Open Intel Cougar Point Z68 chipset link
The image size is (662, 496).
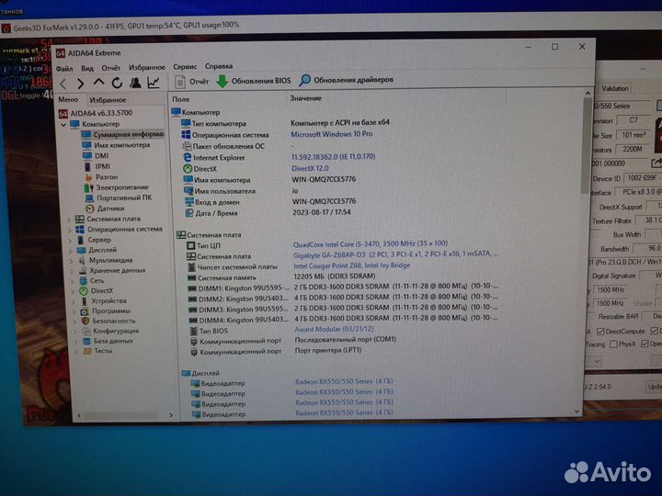[x=351, y=265]
